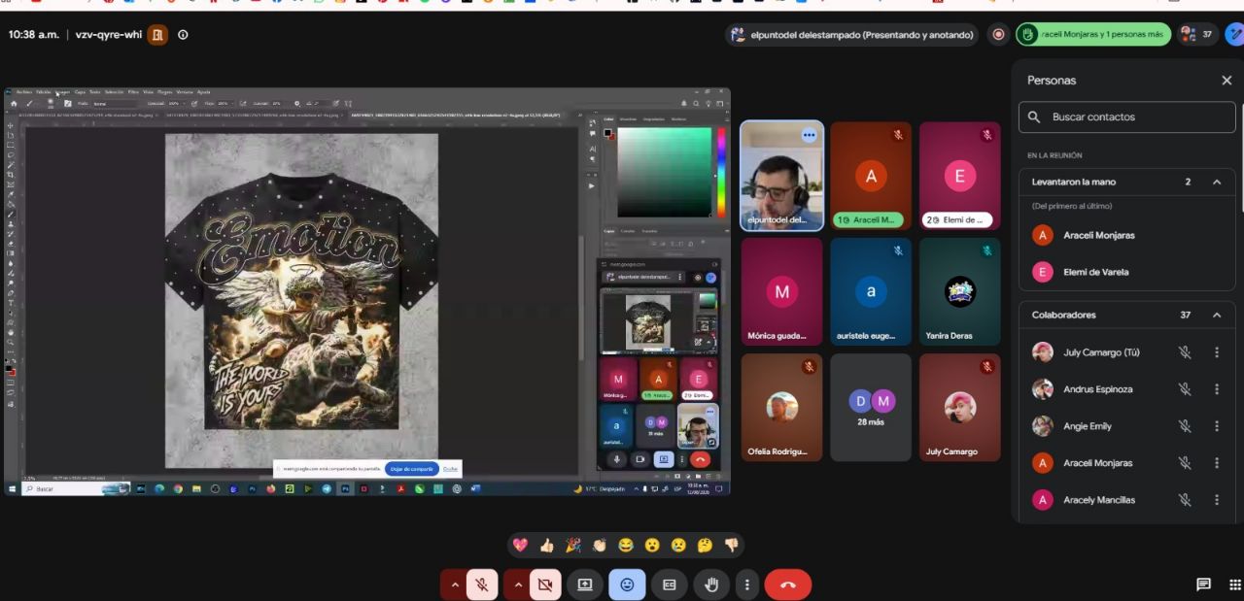Click muted mic icon for Aracely Mancillas
The height and width of the screenshot is (601, 1244).
[x=1185, y=500]
